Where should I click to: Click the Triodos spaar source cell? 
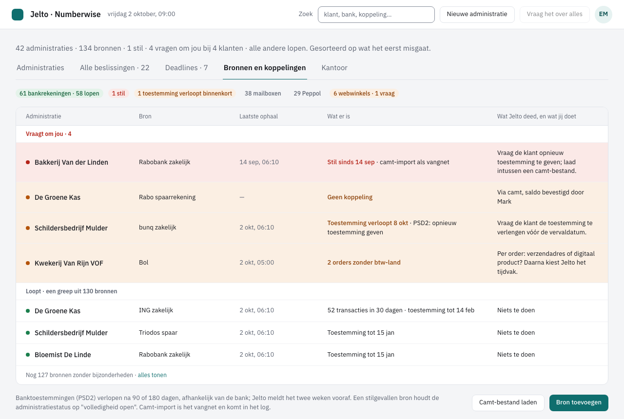click(x=158, y=333)
